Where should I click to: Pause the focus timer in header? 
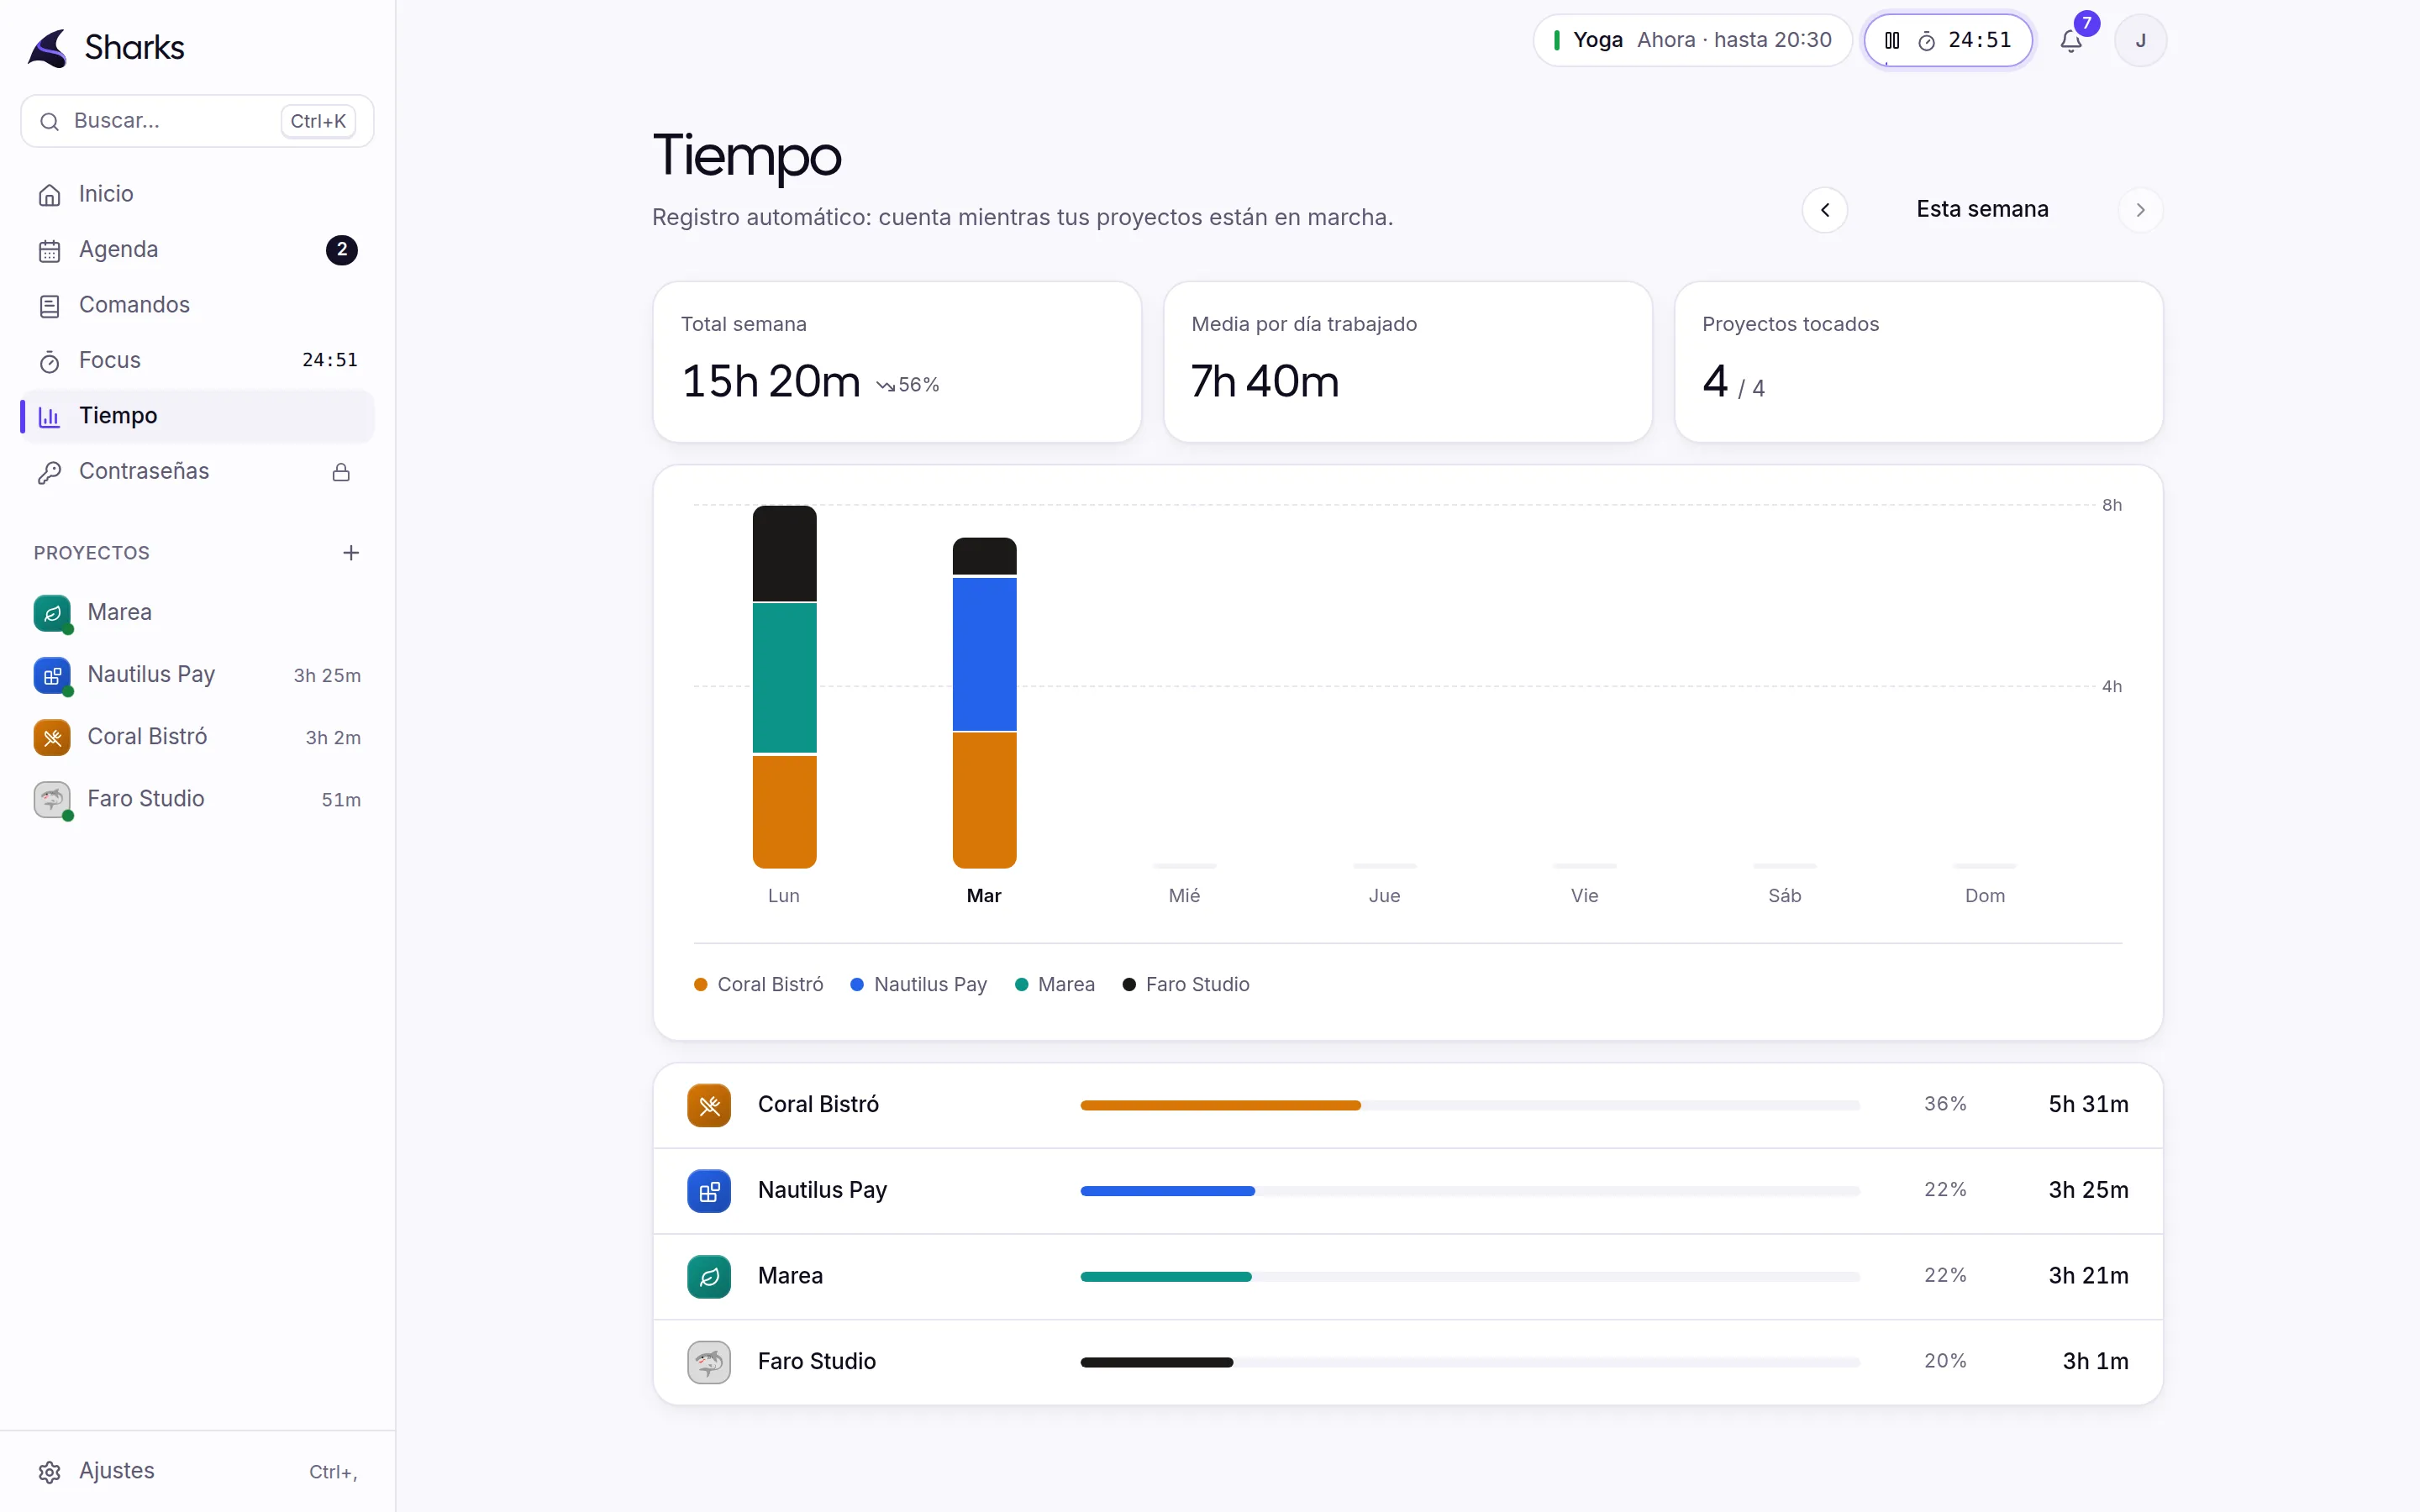click(1892, 40)
